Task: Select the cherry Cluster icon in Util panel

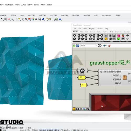Action: coord(123,35)
